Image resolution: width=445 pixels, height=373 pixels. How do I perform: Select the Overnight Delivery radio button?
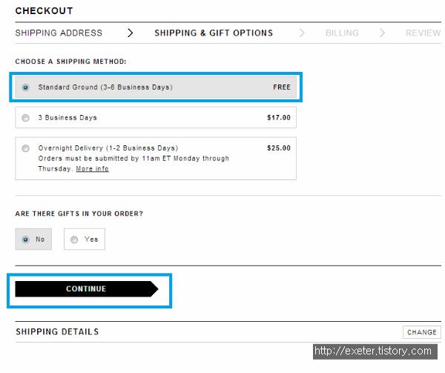26,148
